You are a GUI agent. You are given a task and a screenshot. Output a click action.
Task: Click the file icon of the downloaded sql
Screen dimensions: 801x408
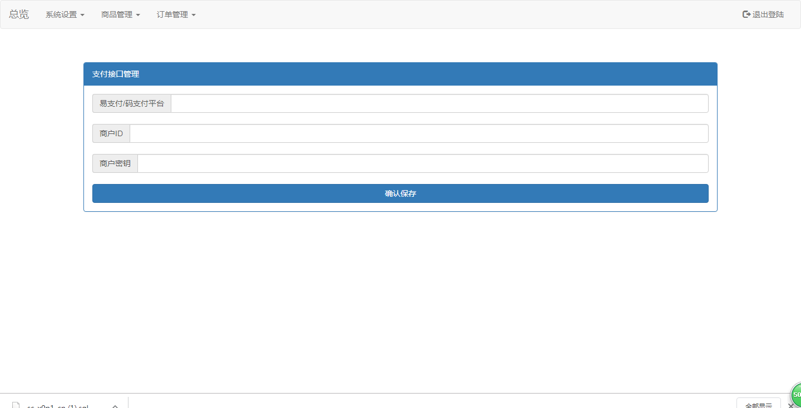pyautogui.click(x=16, y=405)
